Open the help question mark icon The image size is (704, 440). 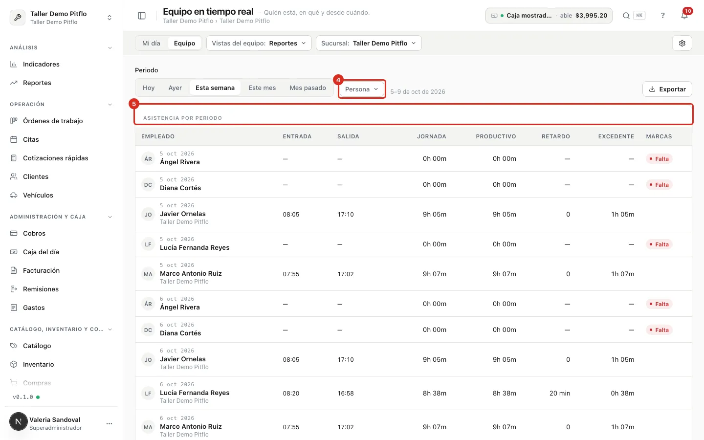663,16
